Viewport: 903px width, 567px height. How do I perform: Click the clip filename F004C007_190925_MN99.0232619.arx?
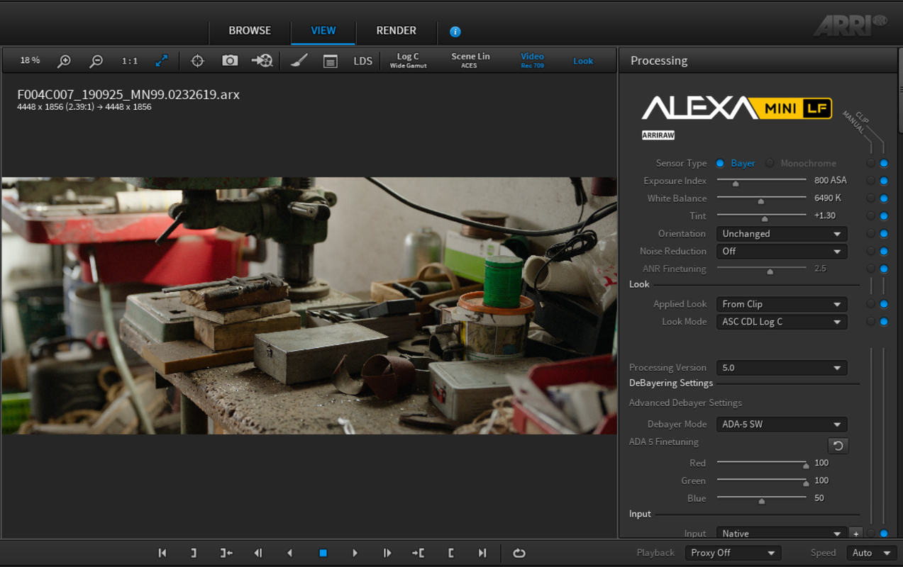[x=128, y=94]
